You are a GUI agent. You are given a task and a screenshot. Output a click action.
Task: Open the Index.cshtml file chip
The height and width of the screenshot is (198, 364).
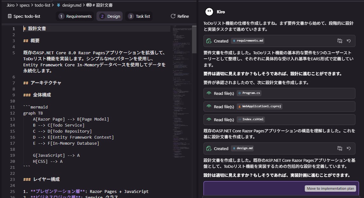click(251, 119)
